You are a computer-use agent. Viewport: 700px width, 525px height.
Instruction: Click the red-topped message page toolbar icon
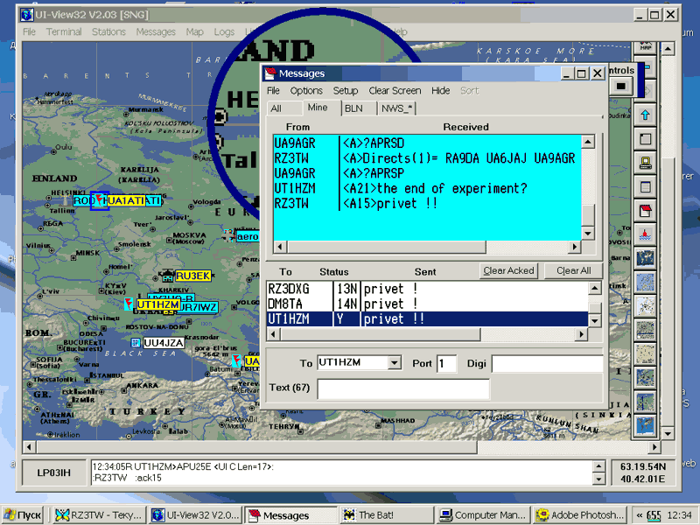(x=645, y=210)
